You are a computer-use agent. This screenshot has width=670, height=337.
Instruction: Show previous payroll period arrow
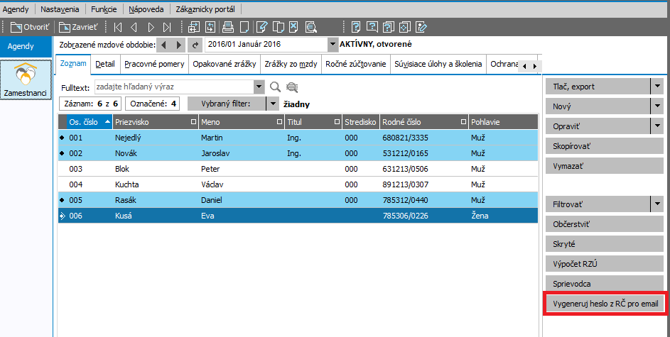click(x=163, y=45)
